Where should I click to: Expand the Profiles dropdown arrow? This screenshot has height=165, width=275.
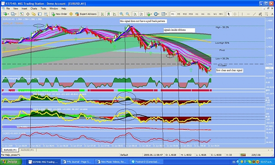tap(16, 14)
